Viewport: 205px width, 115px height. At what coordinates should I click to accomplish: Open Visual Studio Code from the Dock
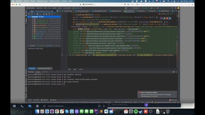click(106, 111)
